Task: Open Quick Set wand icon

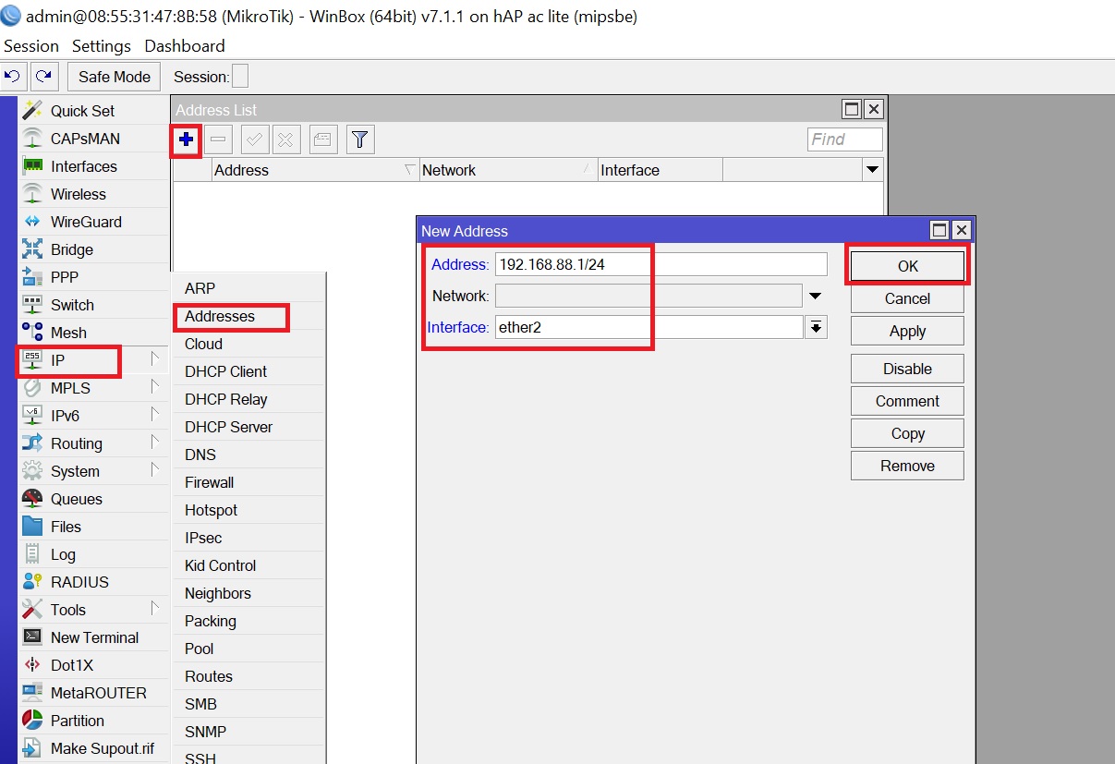Action: pos(33,110)
